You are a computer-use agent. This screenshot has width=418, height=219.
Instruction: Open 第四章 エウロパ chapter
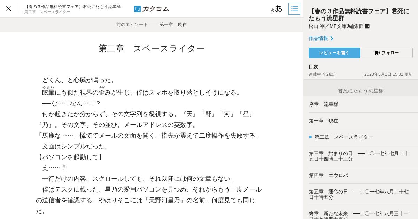[361, 175]
